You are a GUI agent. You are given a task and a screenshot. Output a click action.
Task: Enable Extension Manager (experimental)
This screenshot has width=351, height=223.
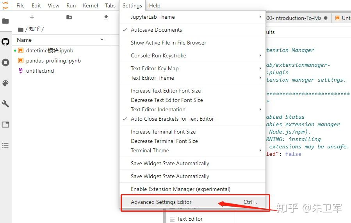tap(180, 189)
